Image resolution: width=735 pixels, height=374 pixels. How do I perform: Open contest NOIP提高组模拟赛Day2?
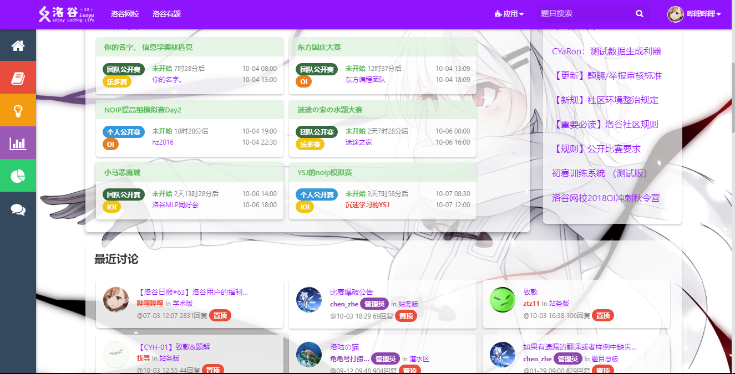143,110
